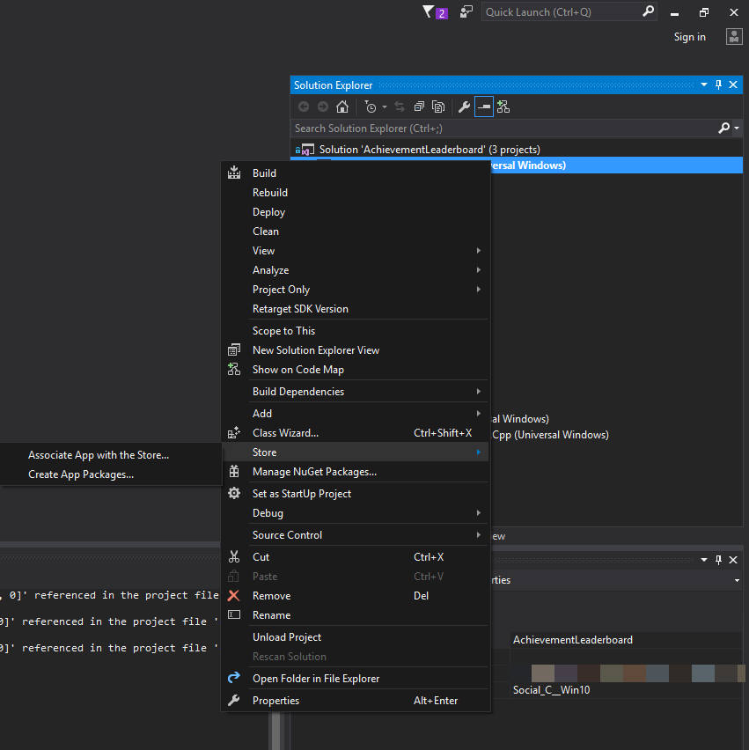Select Deploy in the context menu
Image resolution: width=749 pixels, height=750 pixels.
coord(356,212)
